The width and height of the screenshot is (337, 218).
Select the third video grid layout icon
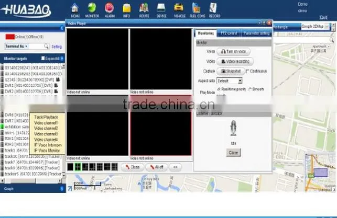pyautogui.click(x=85, y=167)
